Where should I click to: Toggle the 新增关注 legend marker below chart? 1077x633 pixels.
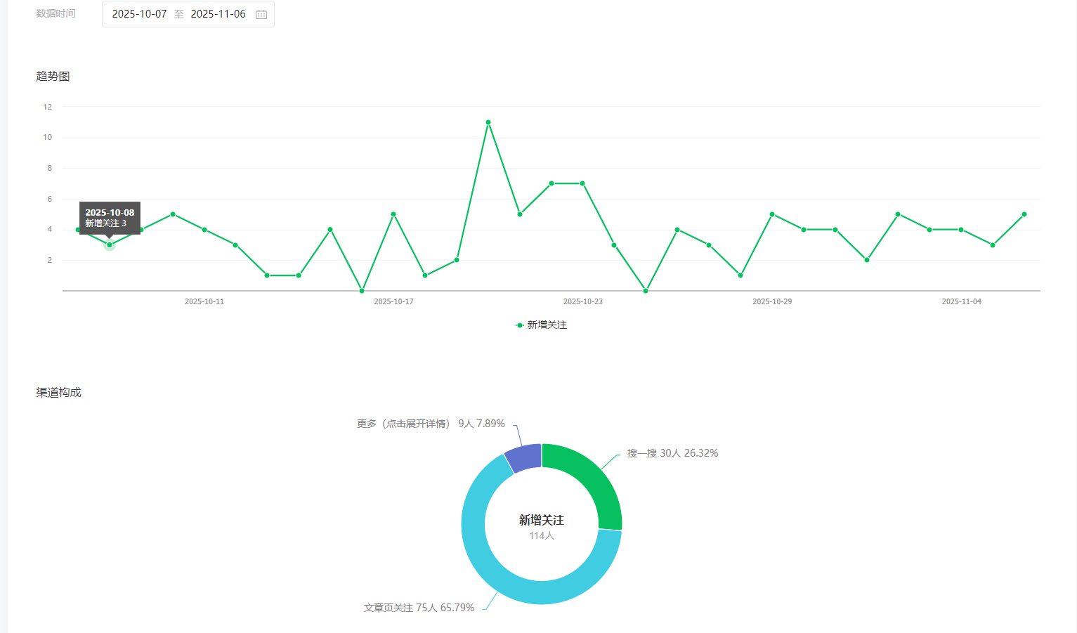tap(520, 325)
